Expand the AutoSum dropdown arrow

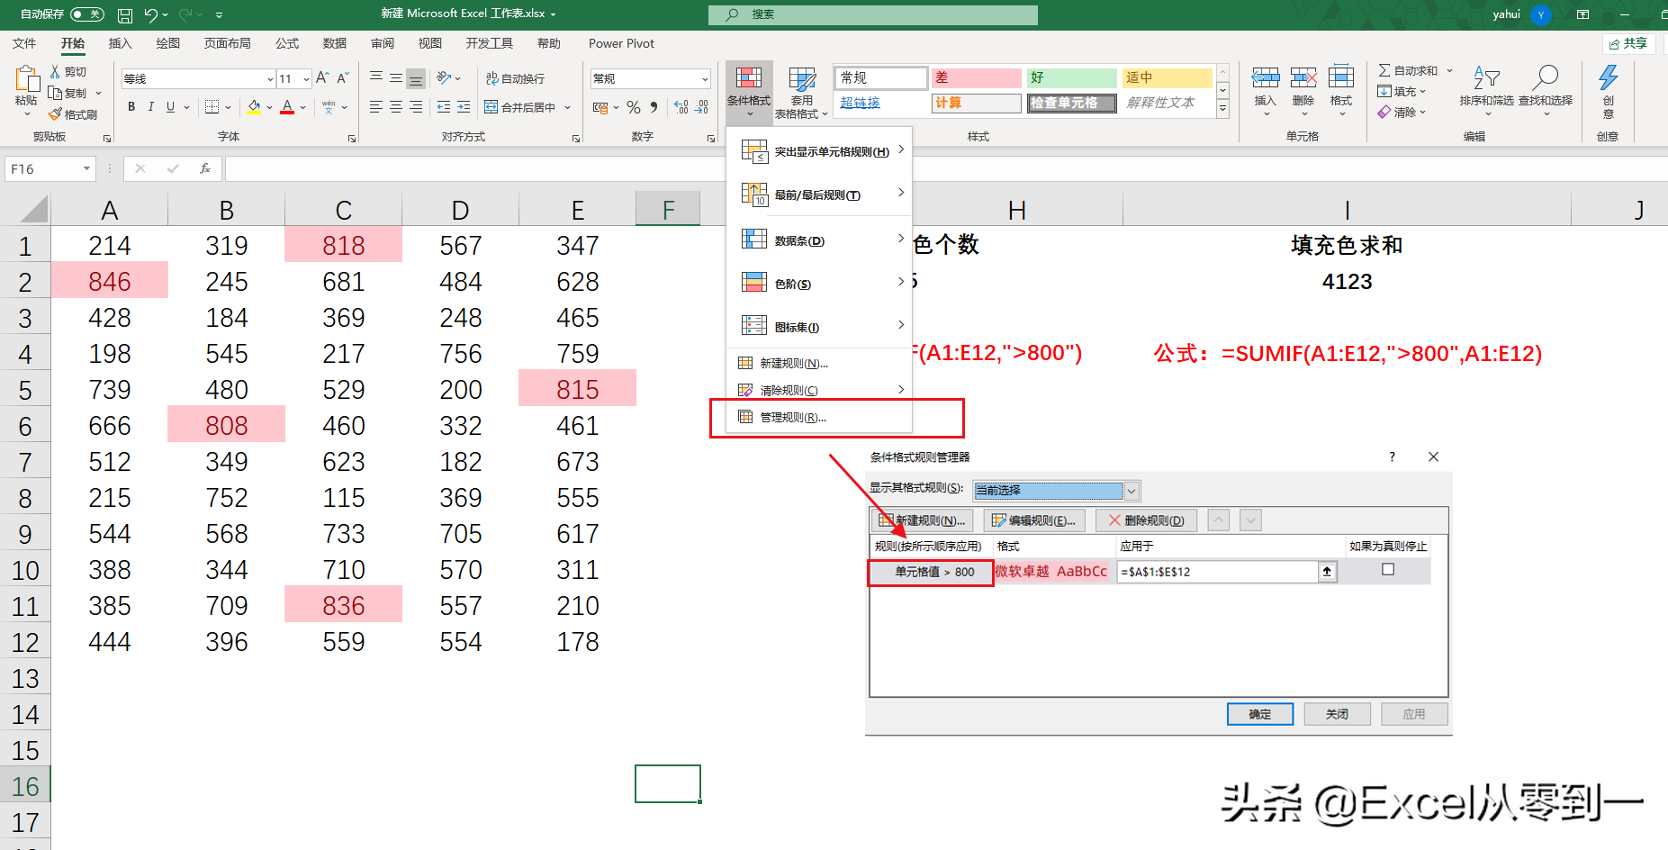(x=1450, y=70)
